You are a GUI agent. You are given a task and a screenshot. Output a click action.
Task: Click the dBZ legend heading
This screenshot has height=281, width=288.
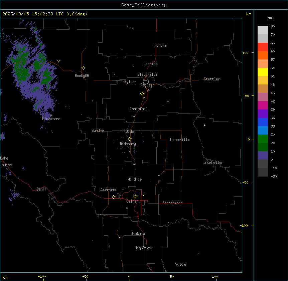click(271, 18)
